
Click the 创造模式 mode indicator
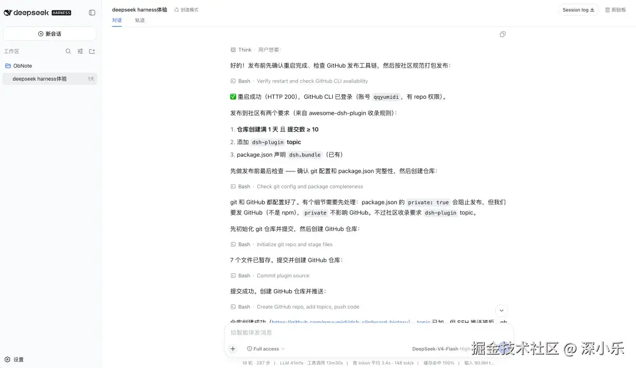pyautogui.click(x=186, y=10)
